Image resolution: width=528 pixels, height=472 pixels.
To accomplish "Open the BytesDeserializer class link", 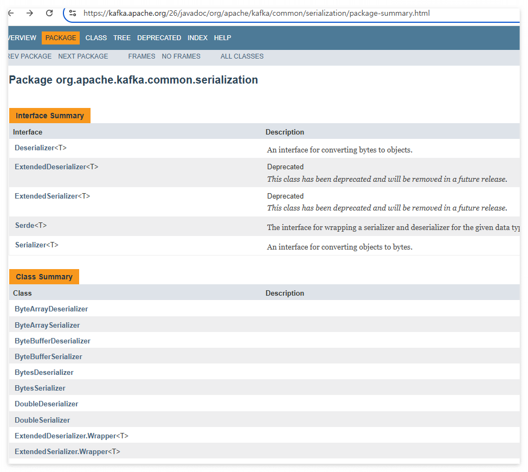I will (44, 372).
